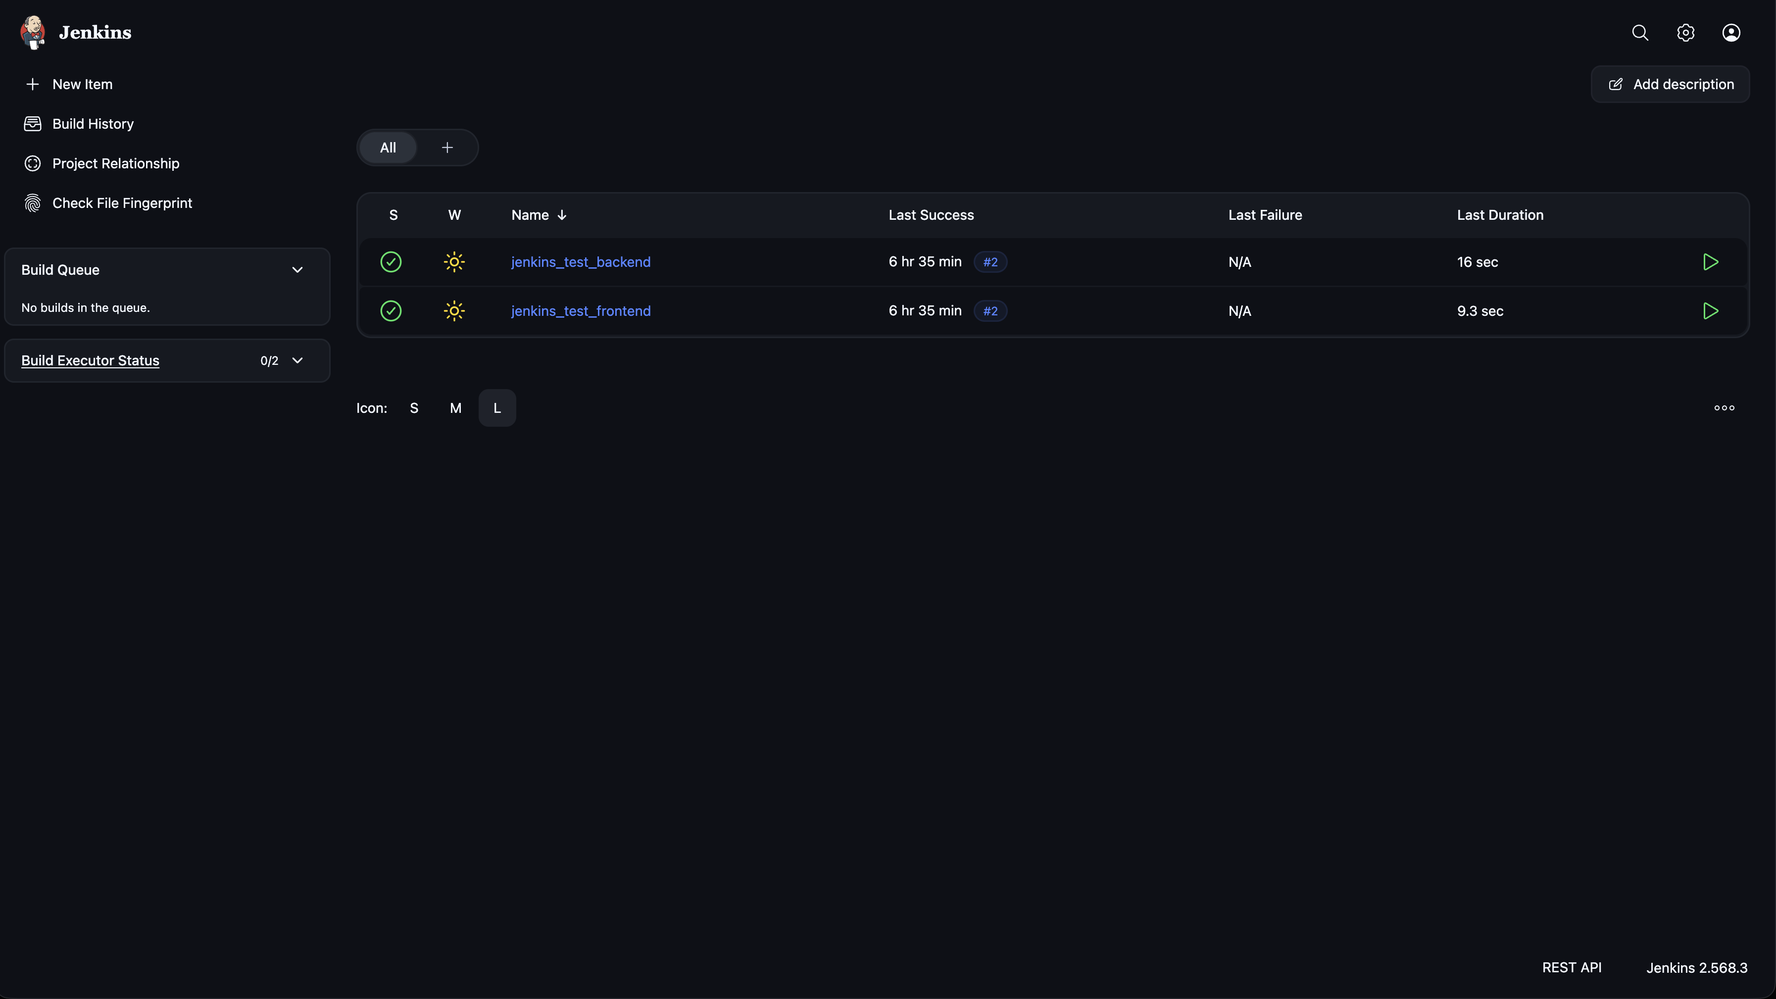Open the jenkins_test_backend job
The height and width of the screenshot is (999, 1776).
(x=581, y=262)
